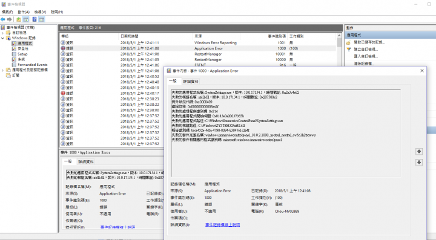
Task: Go back with the blue arrow toolbar icon
Action: click(x=3, y=19)
